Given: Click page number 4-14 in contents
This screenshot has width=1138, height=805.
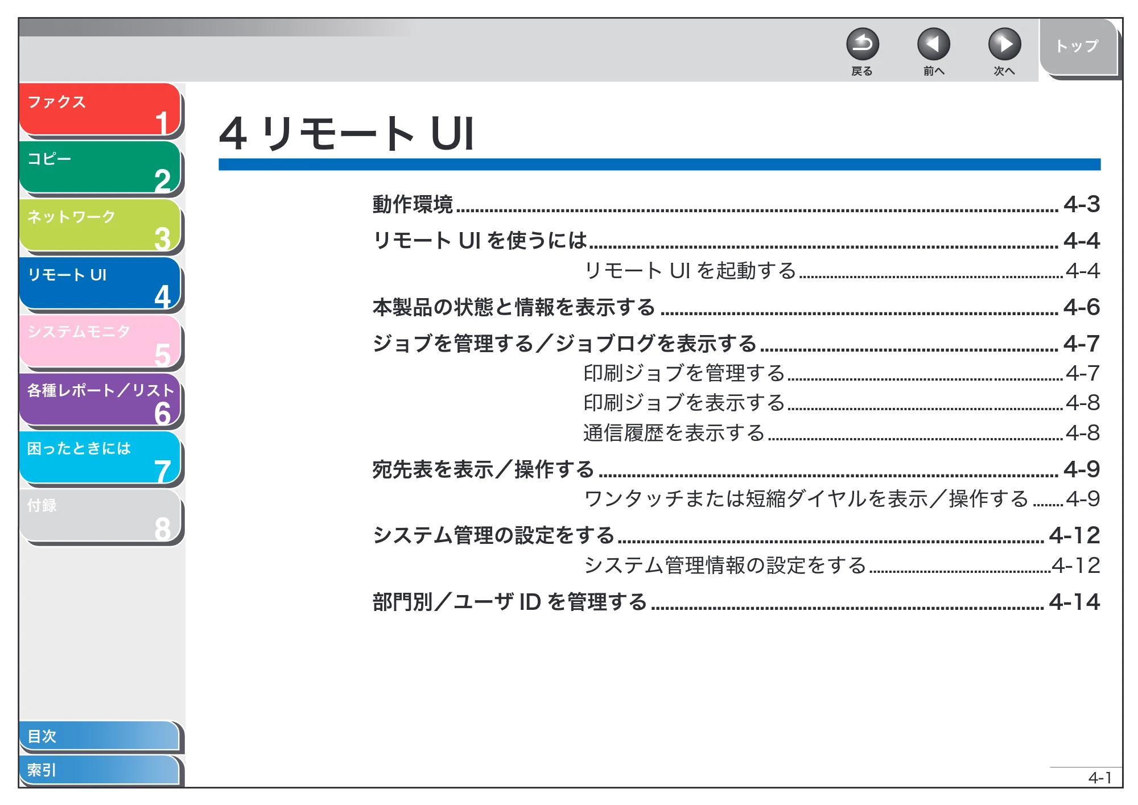Looking at the screenshot, I should tap(1074, 602).
